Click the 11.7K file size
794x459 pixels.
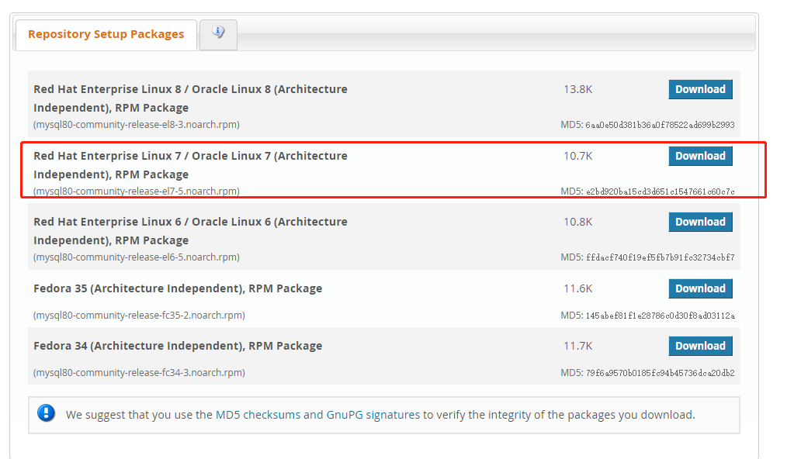pos(577,346)
